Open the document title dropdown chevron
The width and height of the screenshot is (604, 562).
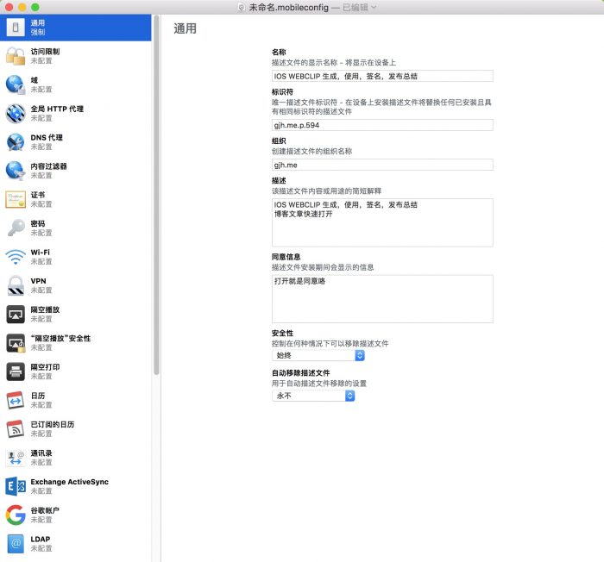(x=374, y=7)
